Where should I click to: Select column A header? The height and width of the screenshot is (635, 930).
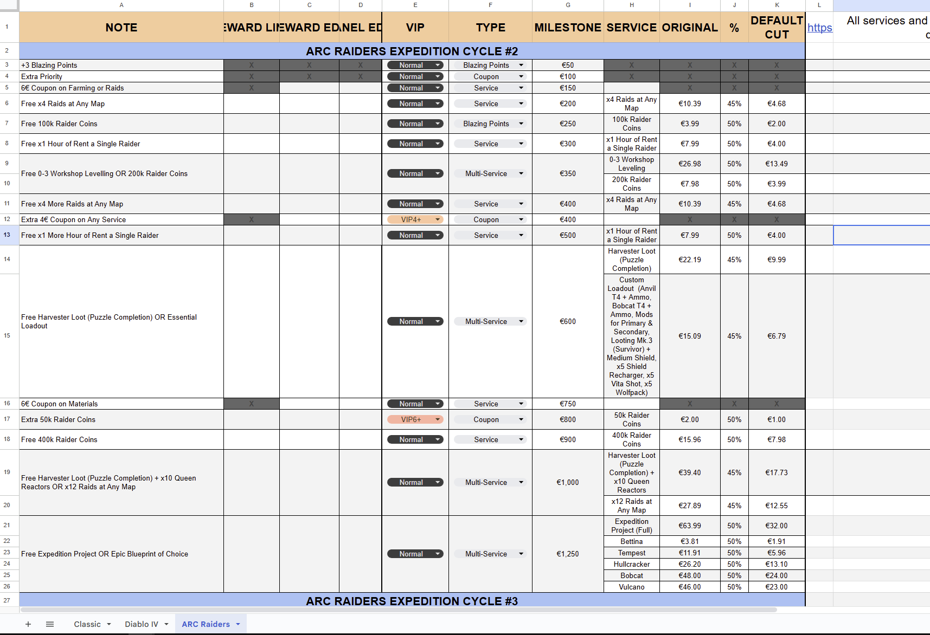[121, 5]
